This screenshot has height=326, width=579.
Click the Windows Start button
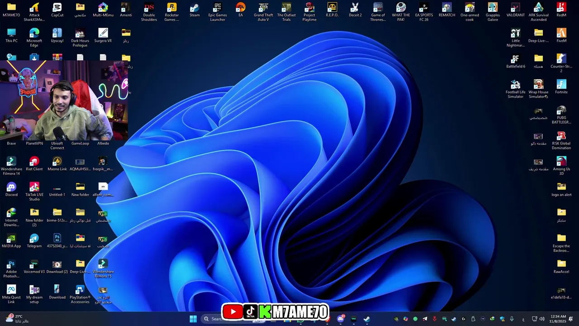tap(193, 319)
